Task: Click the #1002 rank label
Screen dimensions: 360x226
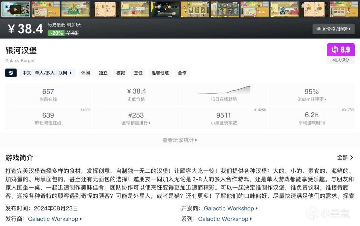Action: pos(85,110)
